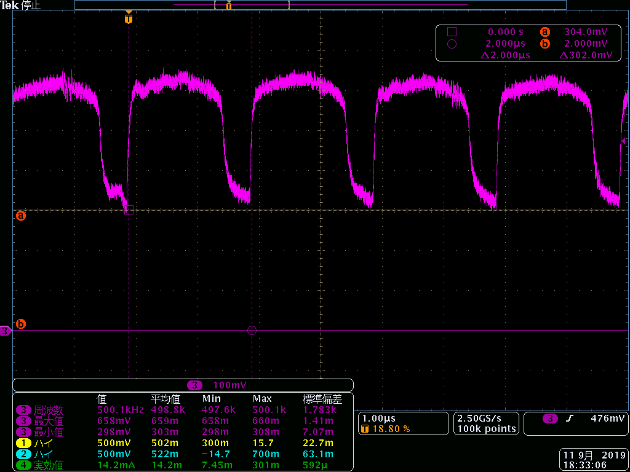
Task: Click the 最大値 measurement label
Action: (49, 421)
